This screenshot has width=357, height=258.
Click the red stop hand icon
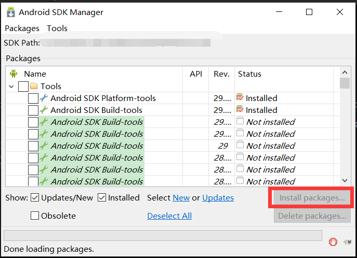click(x=333, y=241)
